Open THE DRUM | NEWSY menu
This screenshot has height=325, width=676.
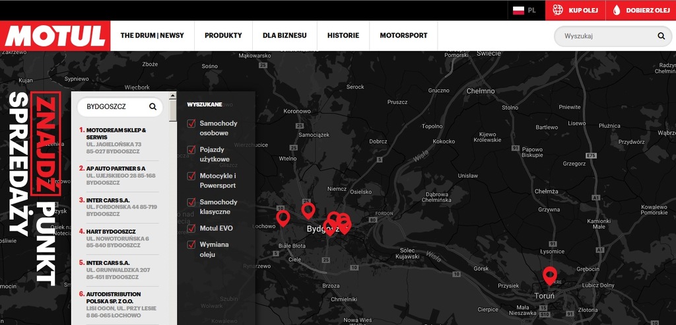coord(152,36)
